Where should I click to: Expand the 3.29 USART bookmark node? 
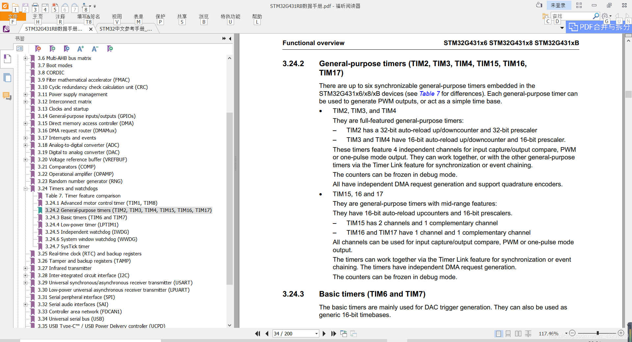point(25,283)
